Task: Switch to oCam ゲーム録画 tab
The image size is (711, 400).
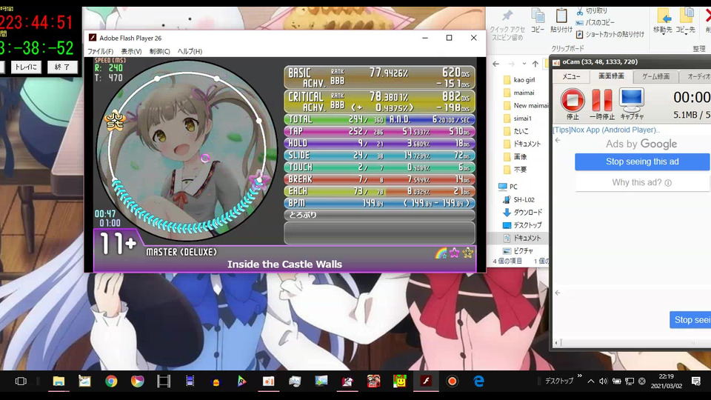Action: [x=655, y=76]
